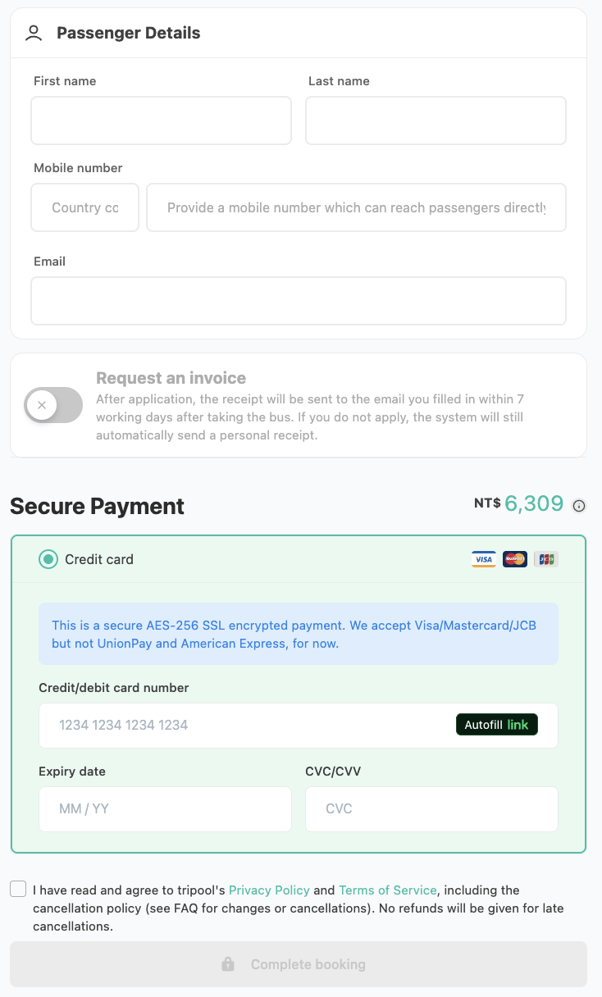Click the Autofill link button
Image resolution: width=602 pixels, height=997 pixels.
point(496,725)
